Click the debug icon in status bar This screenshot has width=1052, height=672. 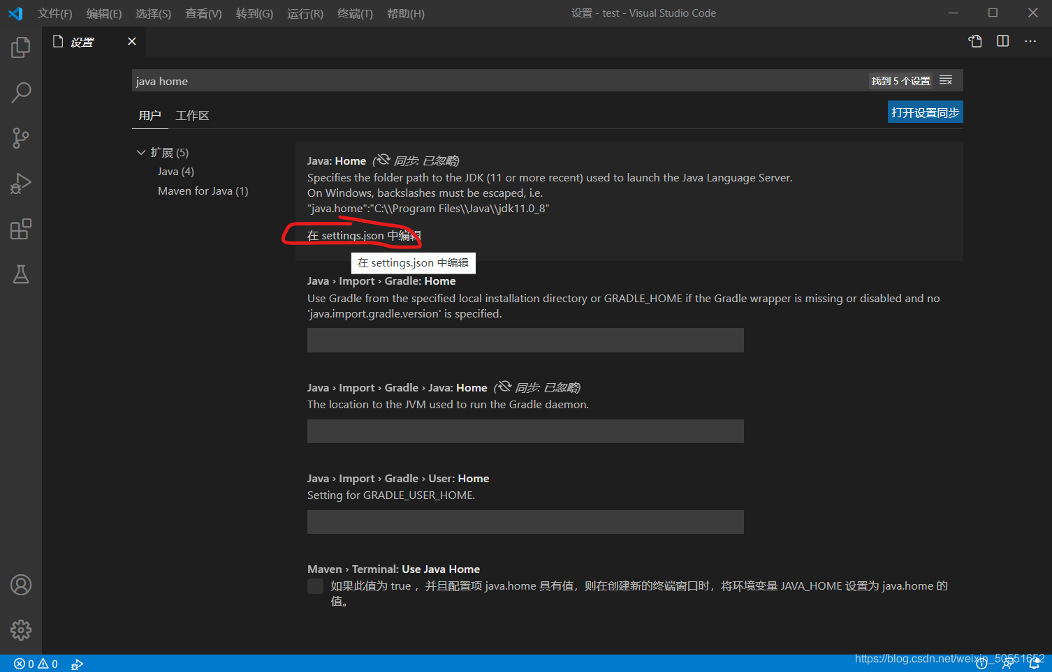pos(77,664)
